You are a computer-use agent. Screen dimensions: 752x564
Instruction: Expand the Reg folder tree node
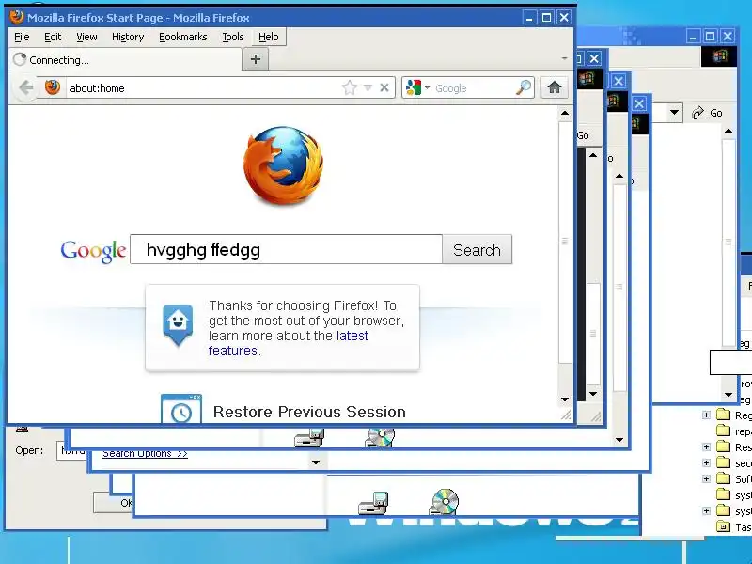[x=706, y=415]
